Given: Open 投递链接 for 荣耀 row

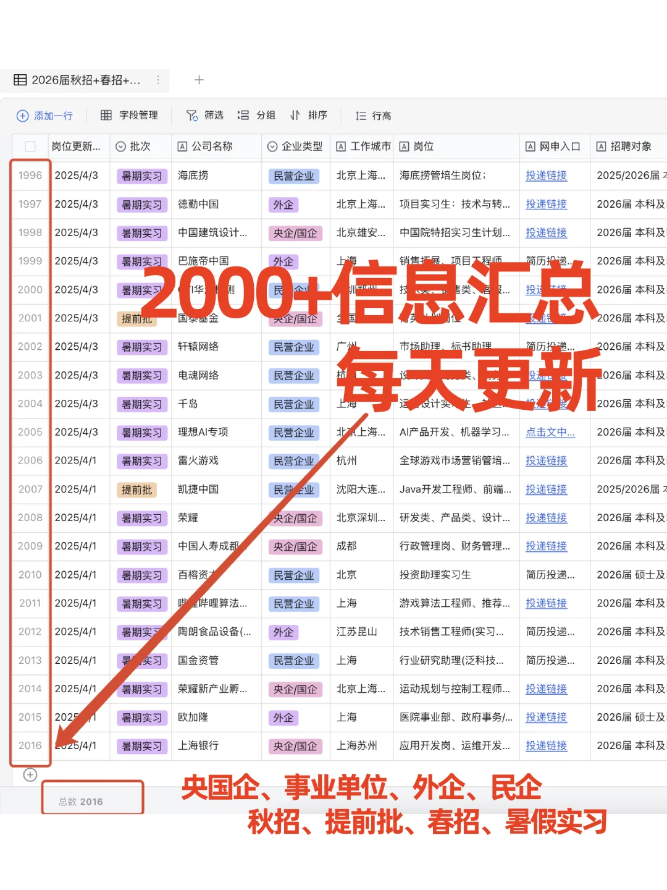Looking at the screenshot, I should coord(546,517).
